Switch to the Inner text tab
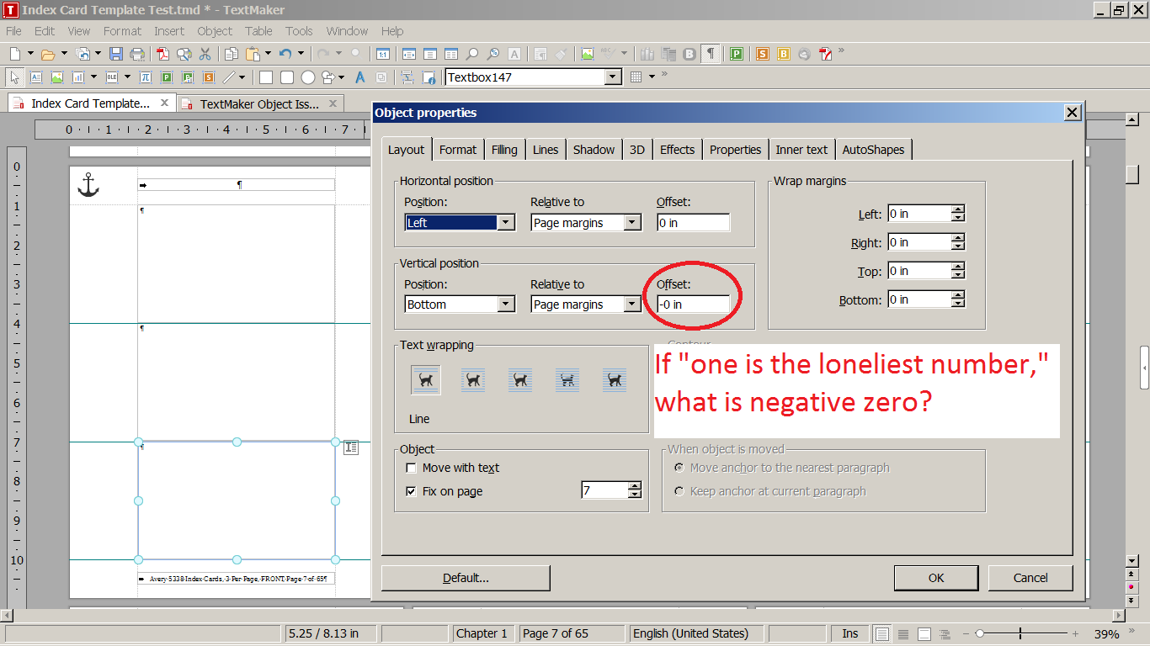This screenshot has width=1150, height=646. pos(801,150)
